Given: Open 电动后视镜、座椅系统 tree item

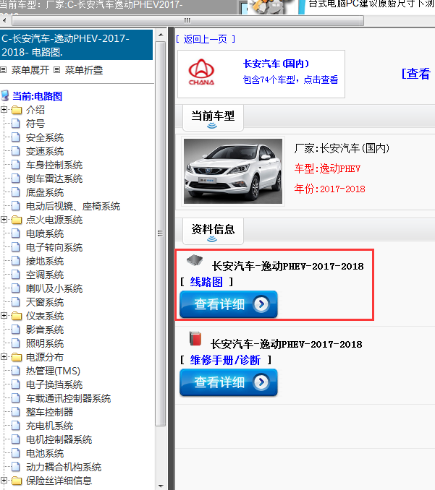Looking at the screenshot, I should pyautogui.click(x=73, y=206).
